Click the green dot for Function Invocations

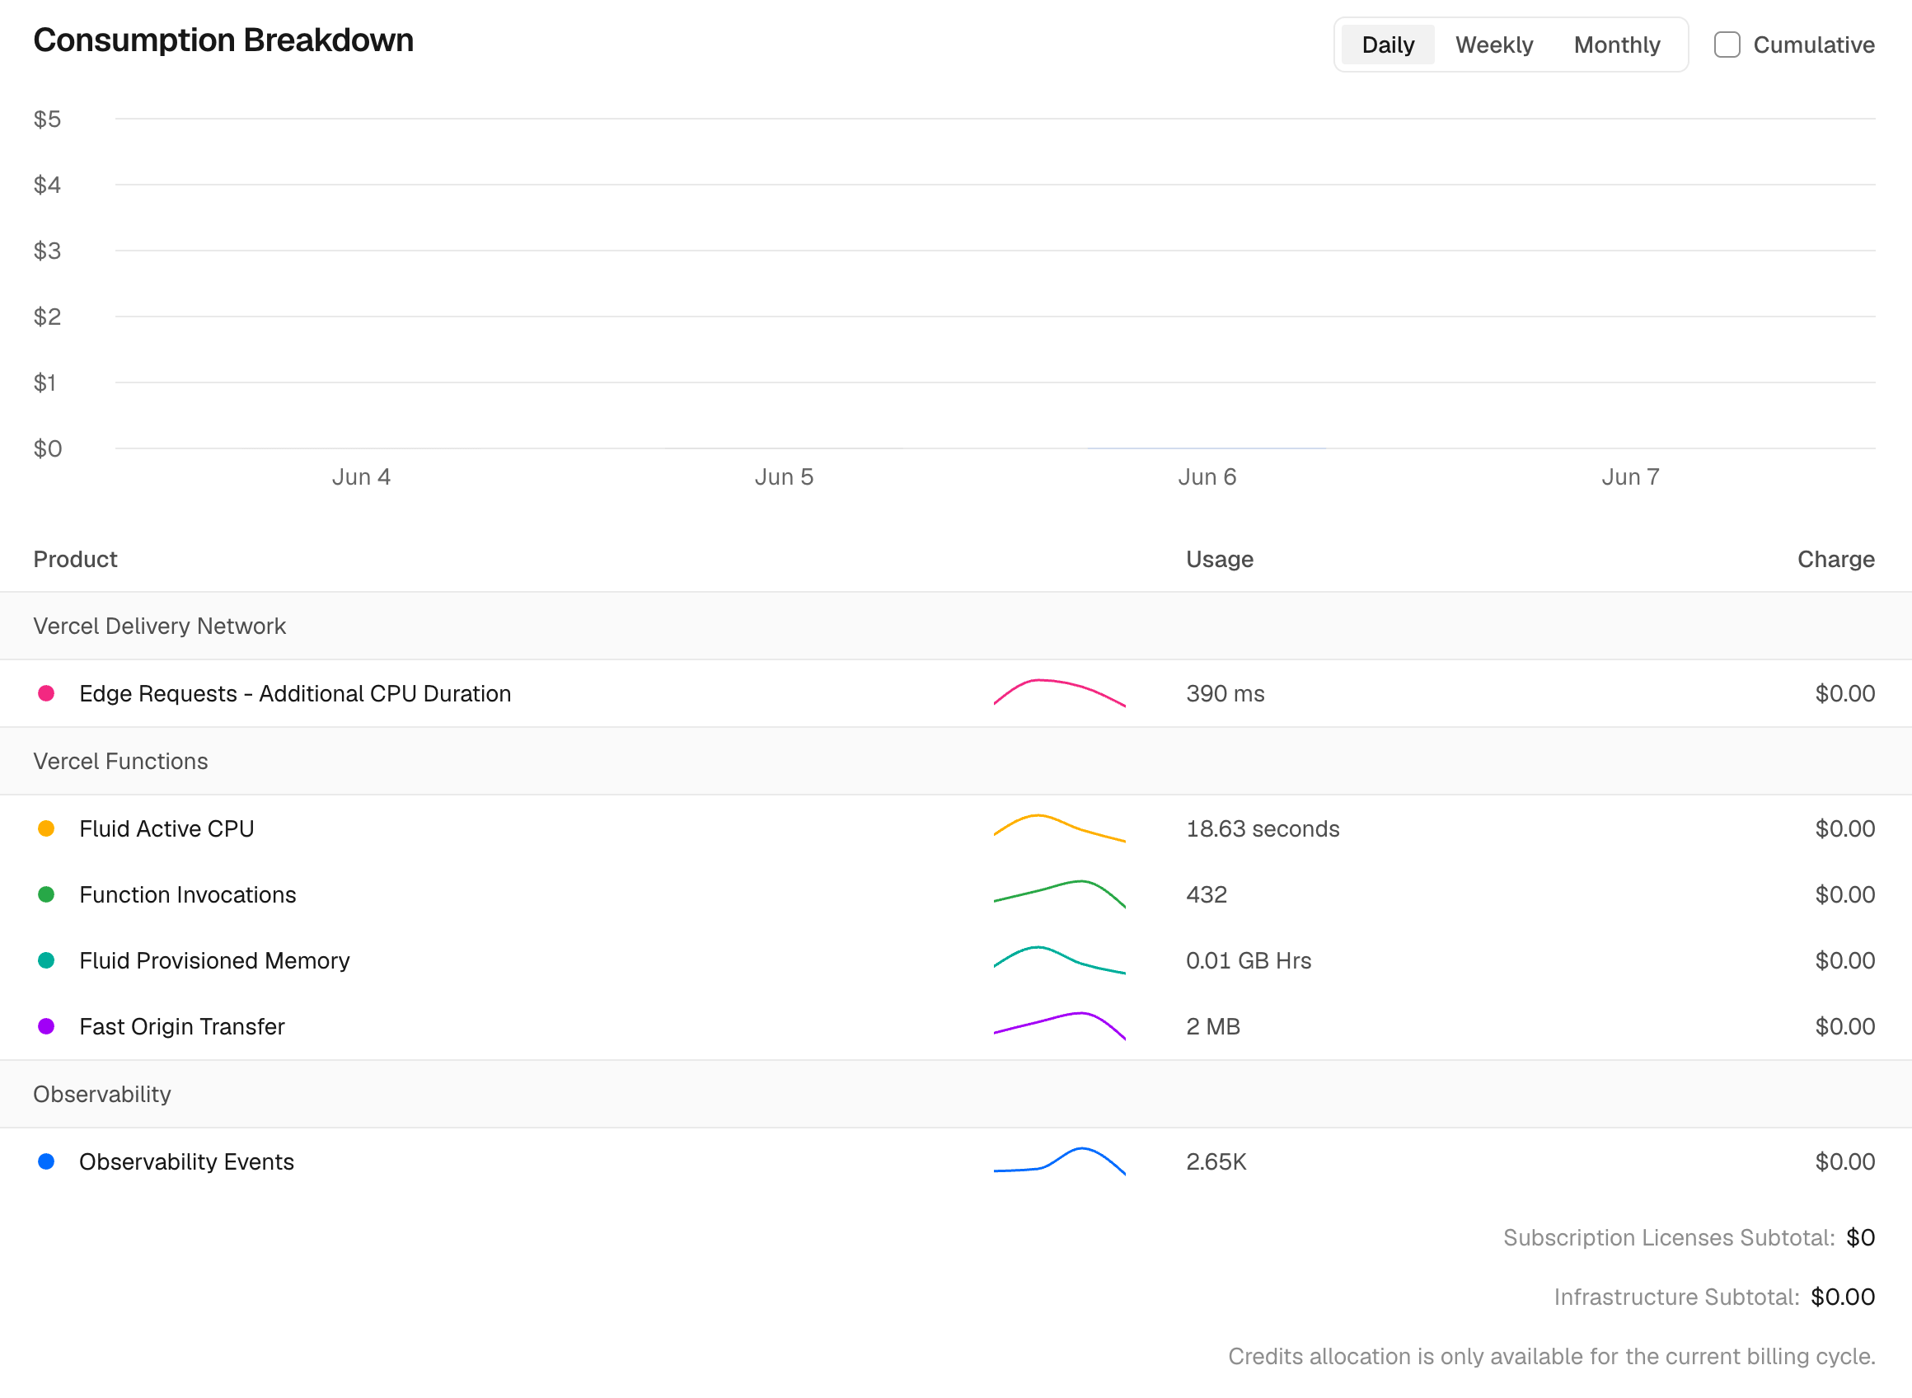(x=46, y=894)
